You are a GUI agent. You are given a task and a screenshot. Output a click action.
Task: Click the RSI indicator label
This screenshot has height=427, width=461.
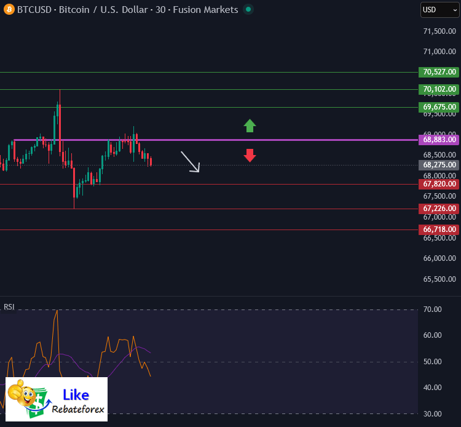pyautogui.click(x=9, y=307)
